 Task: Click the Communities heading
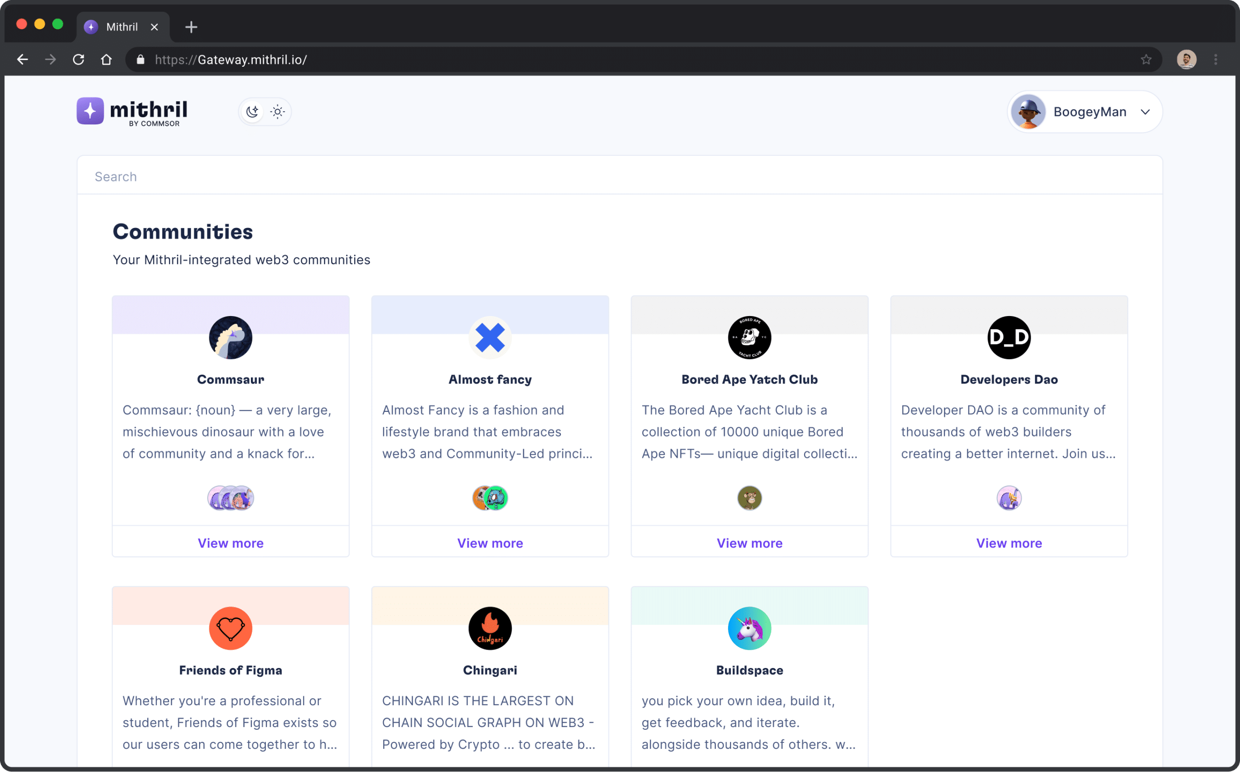pos(183,232)
